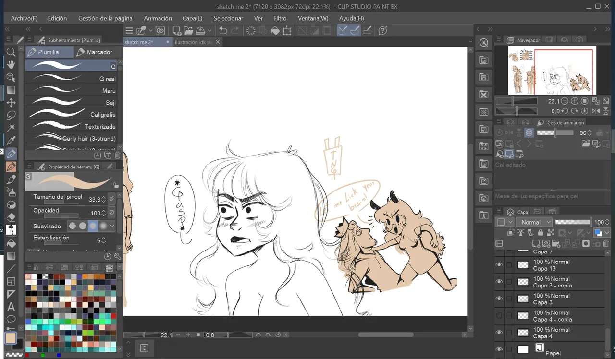Select the Pen tool in toolbar
The width and height of the screenshot is (615, 359).
click(x=11, y=154)
